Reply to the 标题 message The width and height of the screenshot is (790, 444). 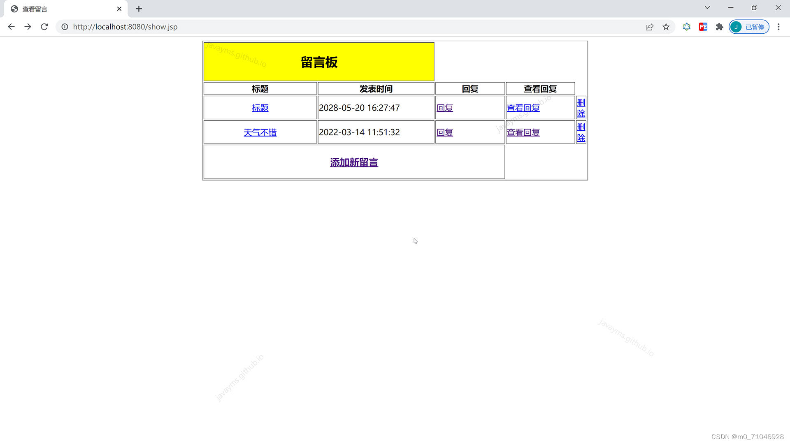(445, 108)
